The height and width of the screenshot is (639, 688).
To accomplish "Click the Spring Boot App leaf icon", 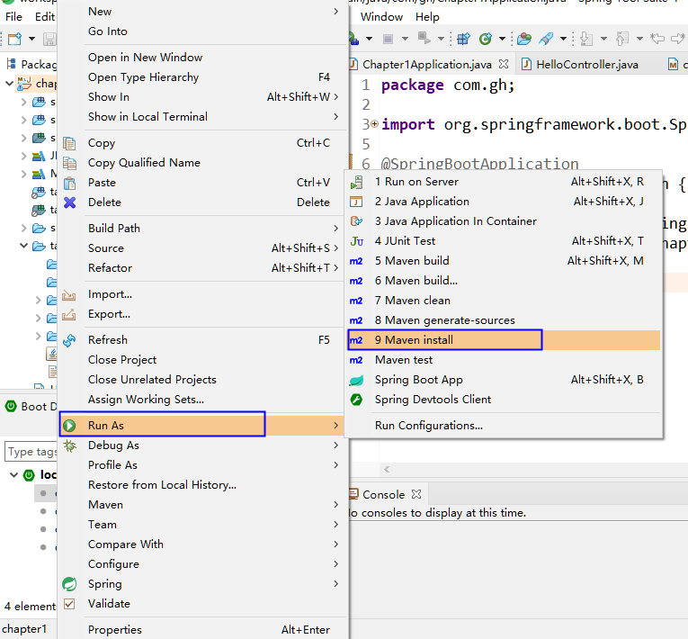I will [x=356, y=381].
